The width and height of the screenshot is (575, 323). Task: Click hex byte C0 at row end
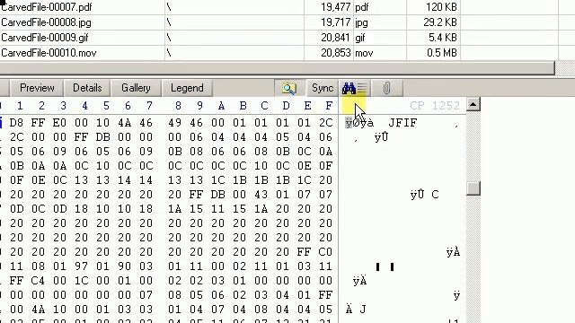[325, 252]
